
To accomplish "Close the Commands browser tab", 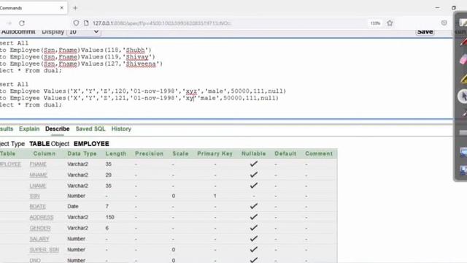I will coord(61,8).
